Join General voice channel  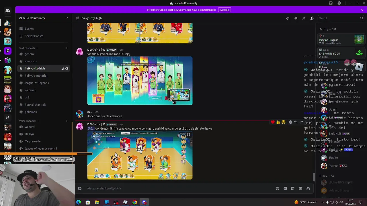(44, 127)
